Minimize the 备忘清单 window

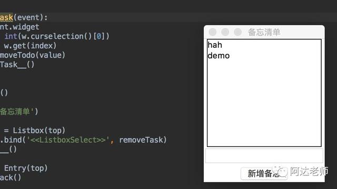[x=225, y=32]
